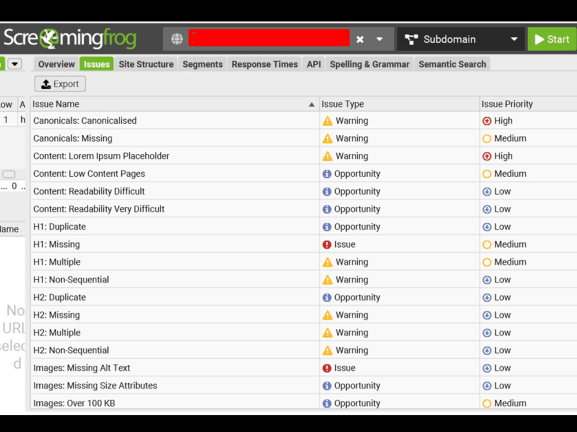Viewport: 577px width, 432px height.
Task: Click opportunity info icon for Readability Difficult
Action: (327, 191)
